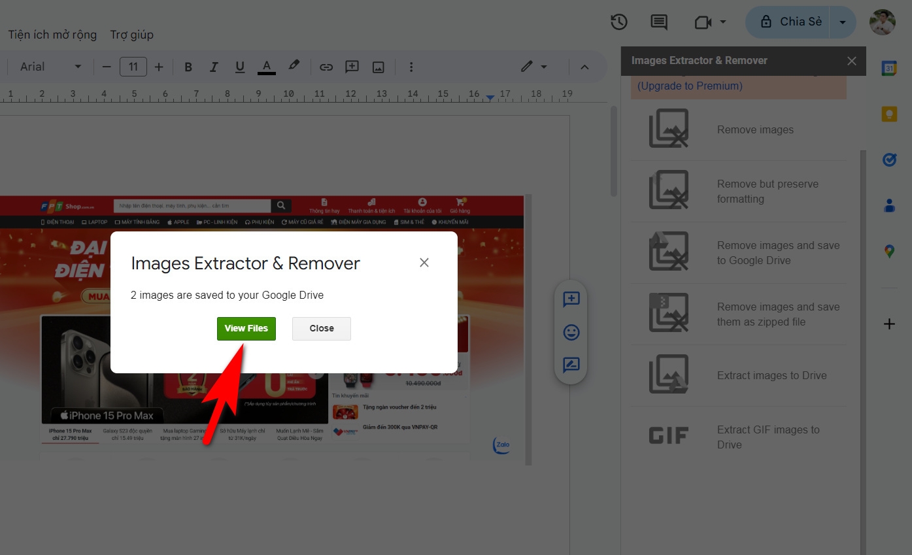Click the View Files button in the dialog
Screen dimensions: 912x555
(246, 328)
